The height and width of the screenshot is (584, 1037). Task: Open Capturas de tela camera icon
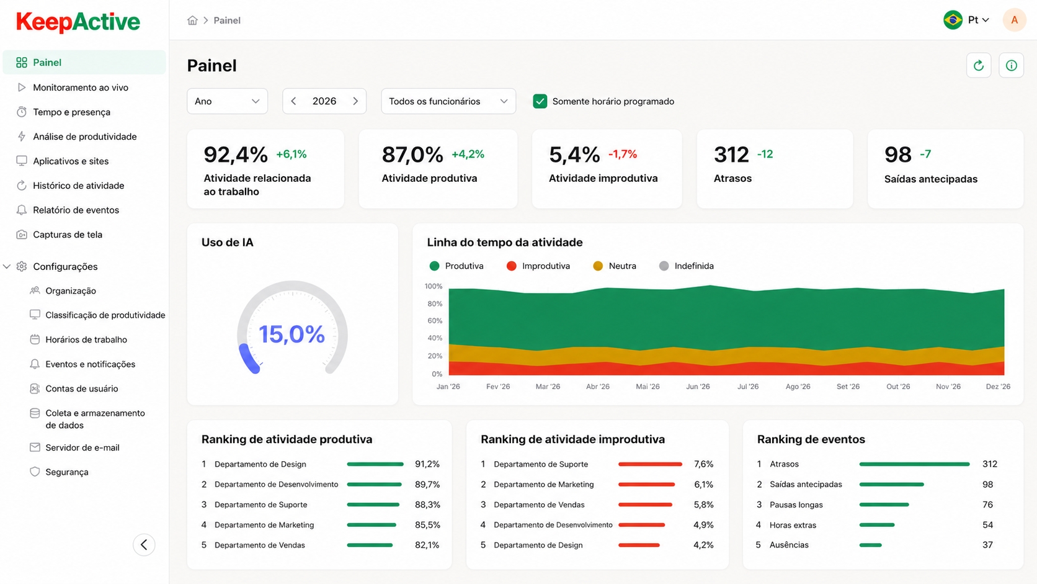coord(22,235)
